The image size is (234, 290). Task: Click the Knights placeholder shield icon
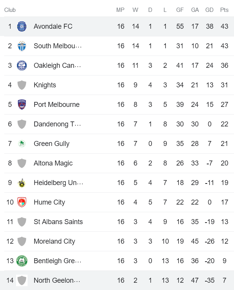[22, 85]
